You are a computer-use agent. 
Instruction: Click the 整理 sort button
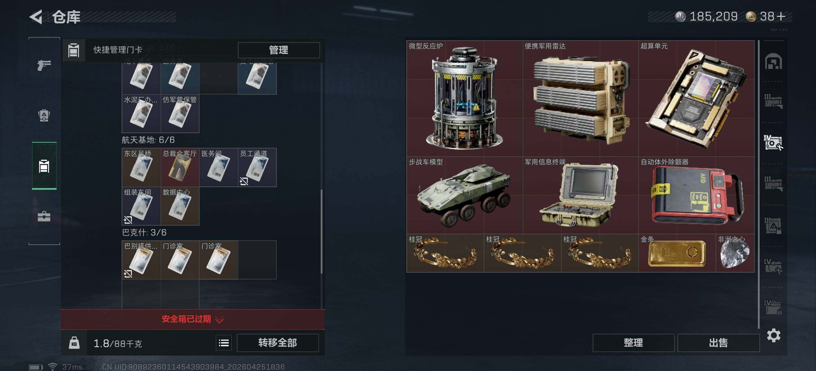633,343
